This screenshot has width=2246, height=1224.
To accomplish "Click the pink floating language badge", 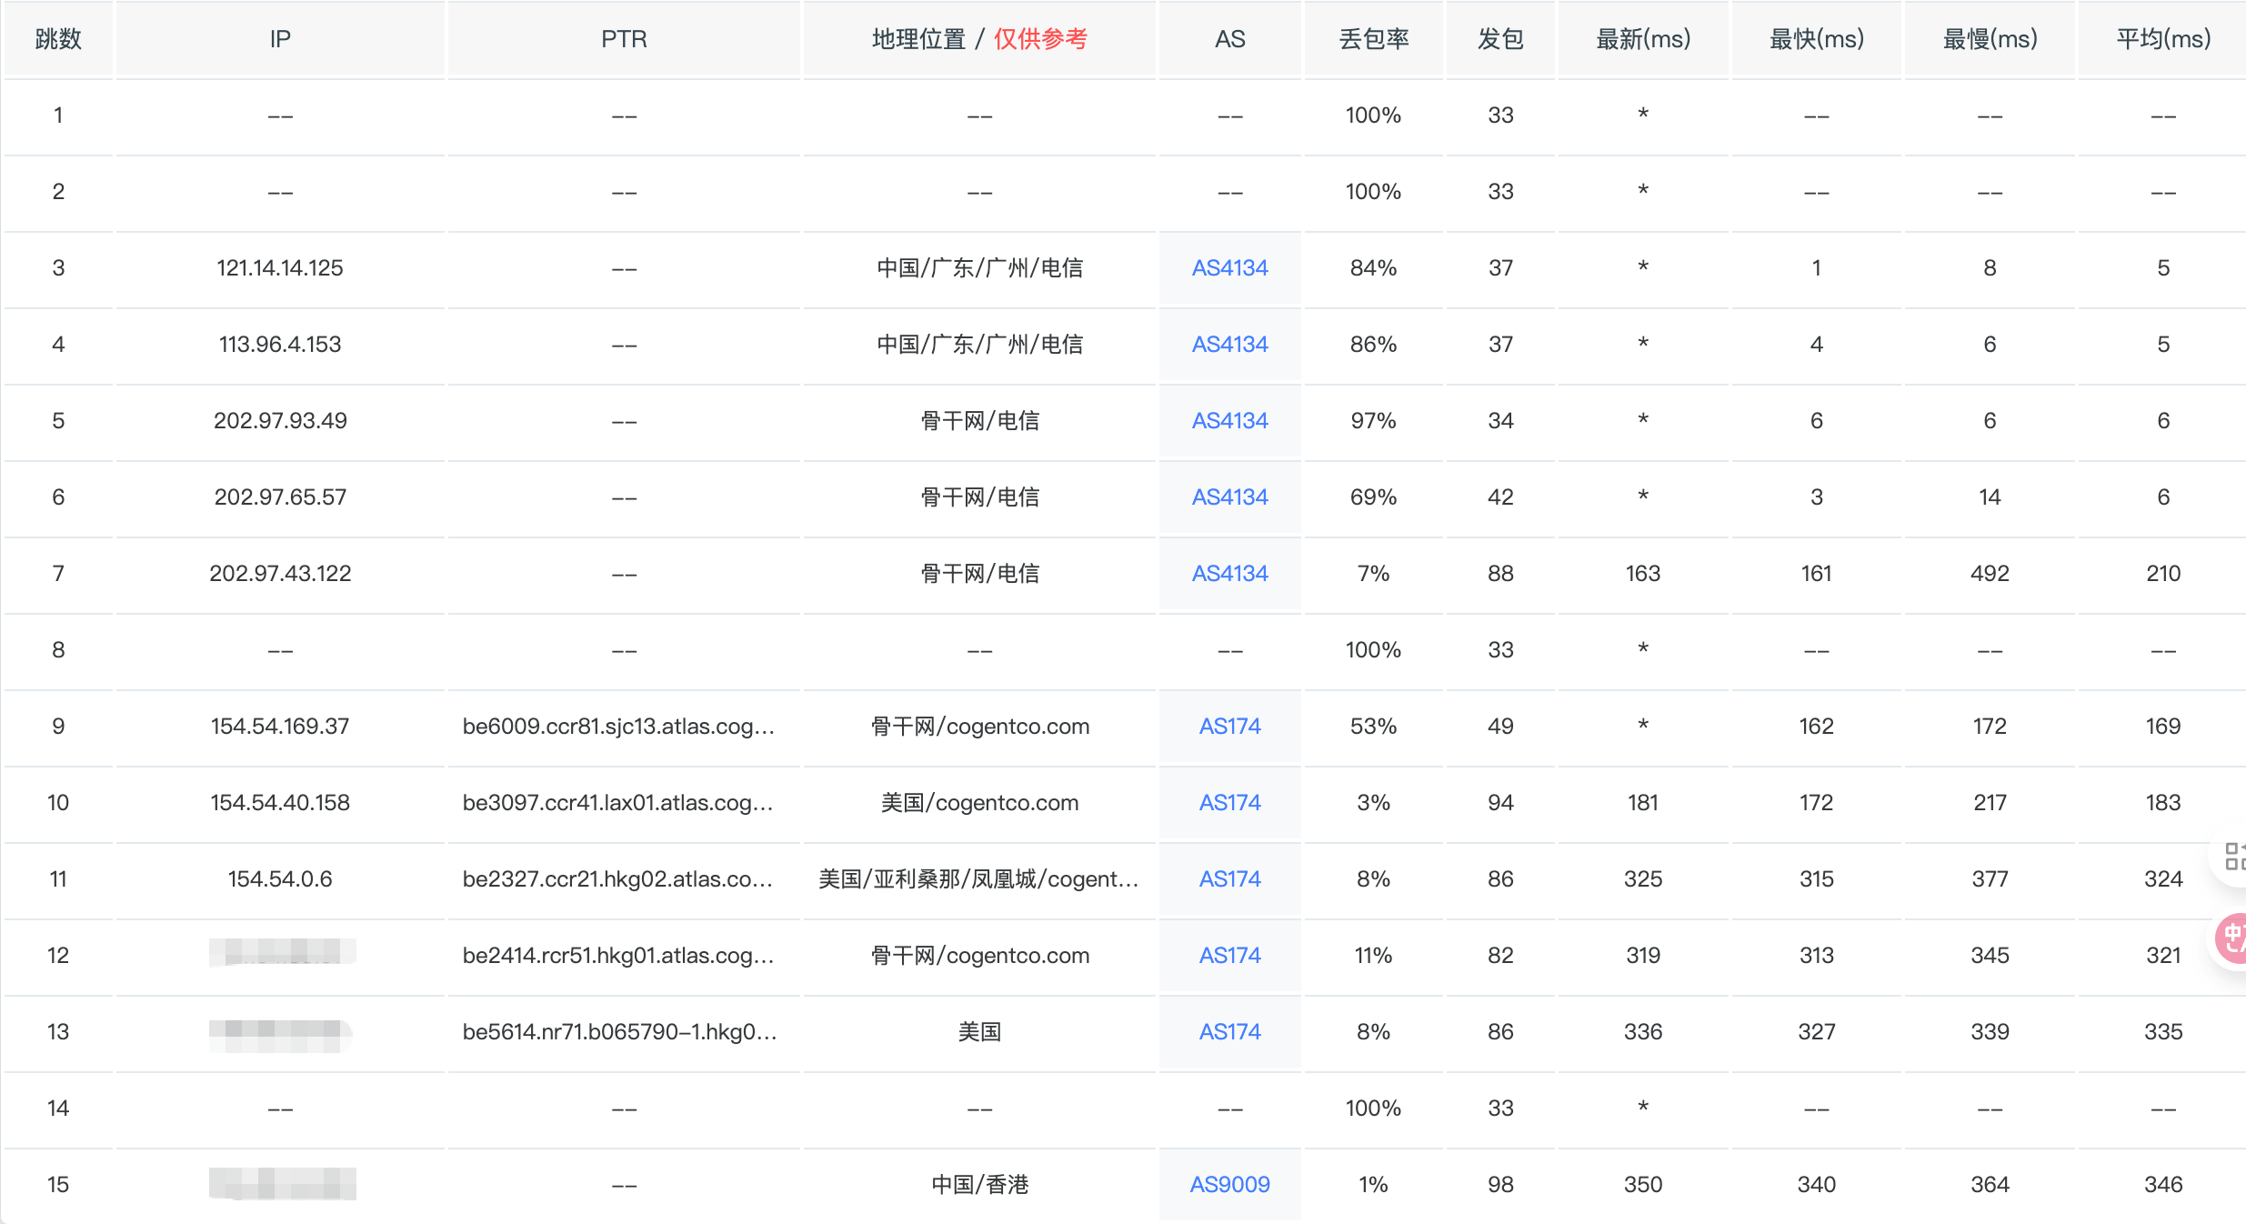I will [2232, 939].
